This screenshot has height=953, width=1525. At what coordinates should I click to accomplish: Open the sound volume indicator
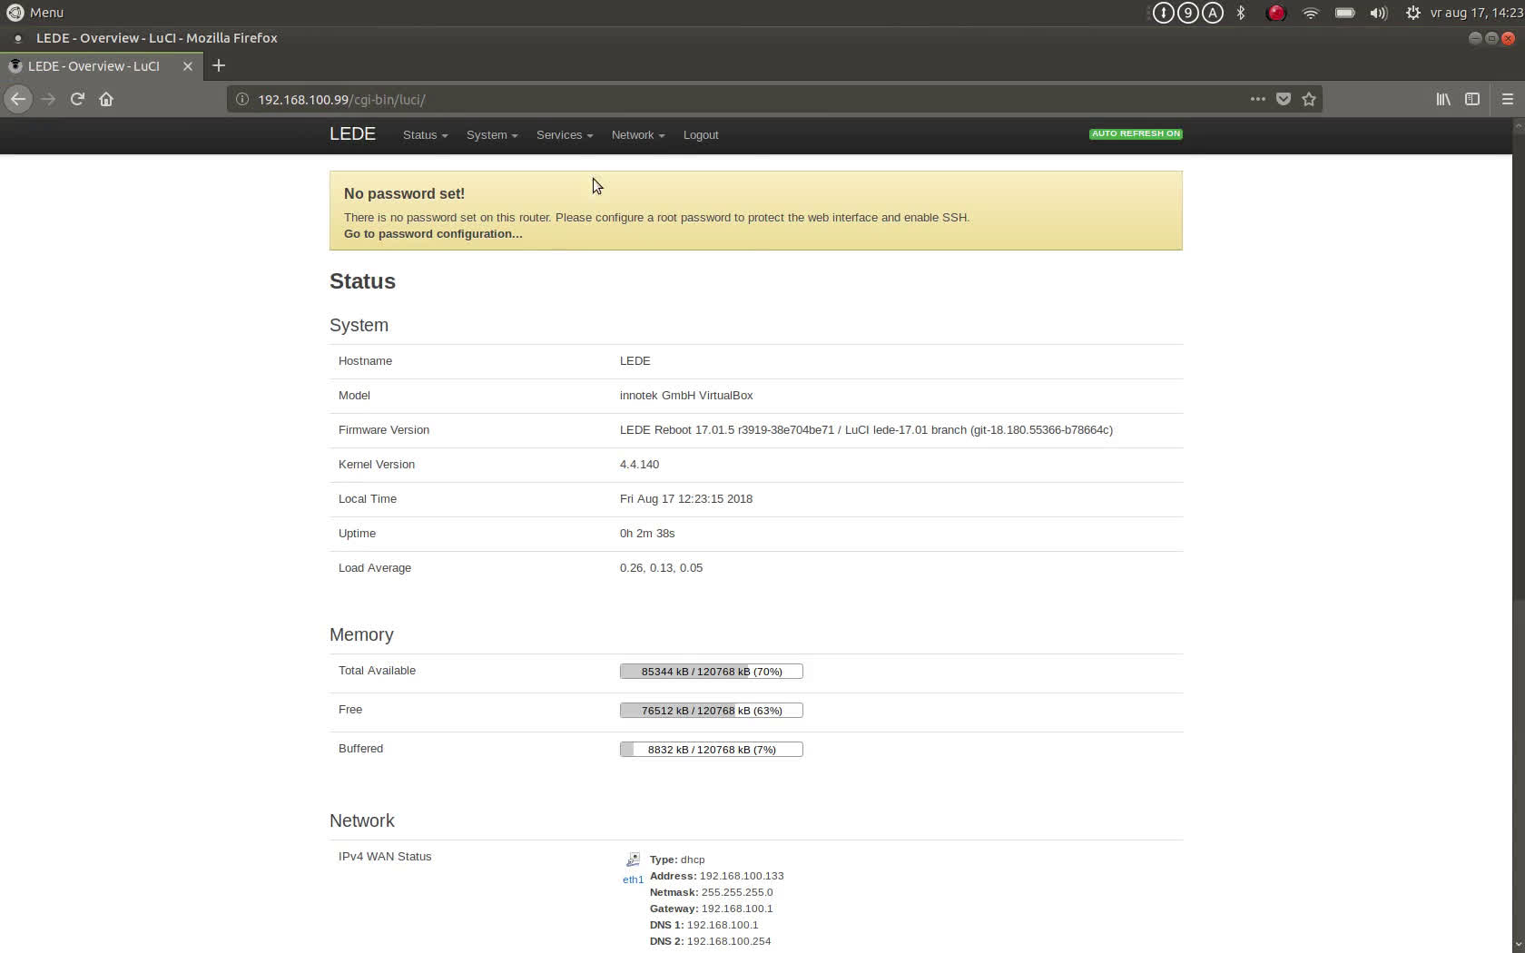(x=1378, y=13)
